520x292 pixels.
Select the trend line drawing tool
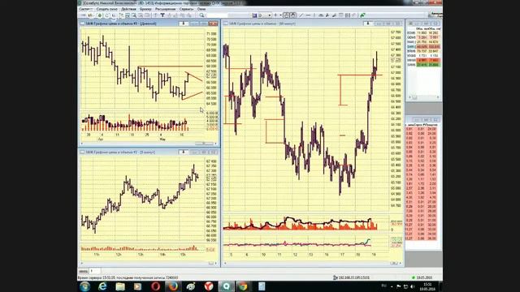tap(301, 15)
